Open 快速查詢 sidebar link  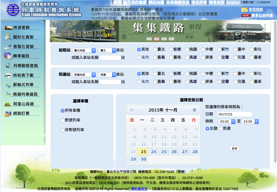tap(22, 28)
